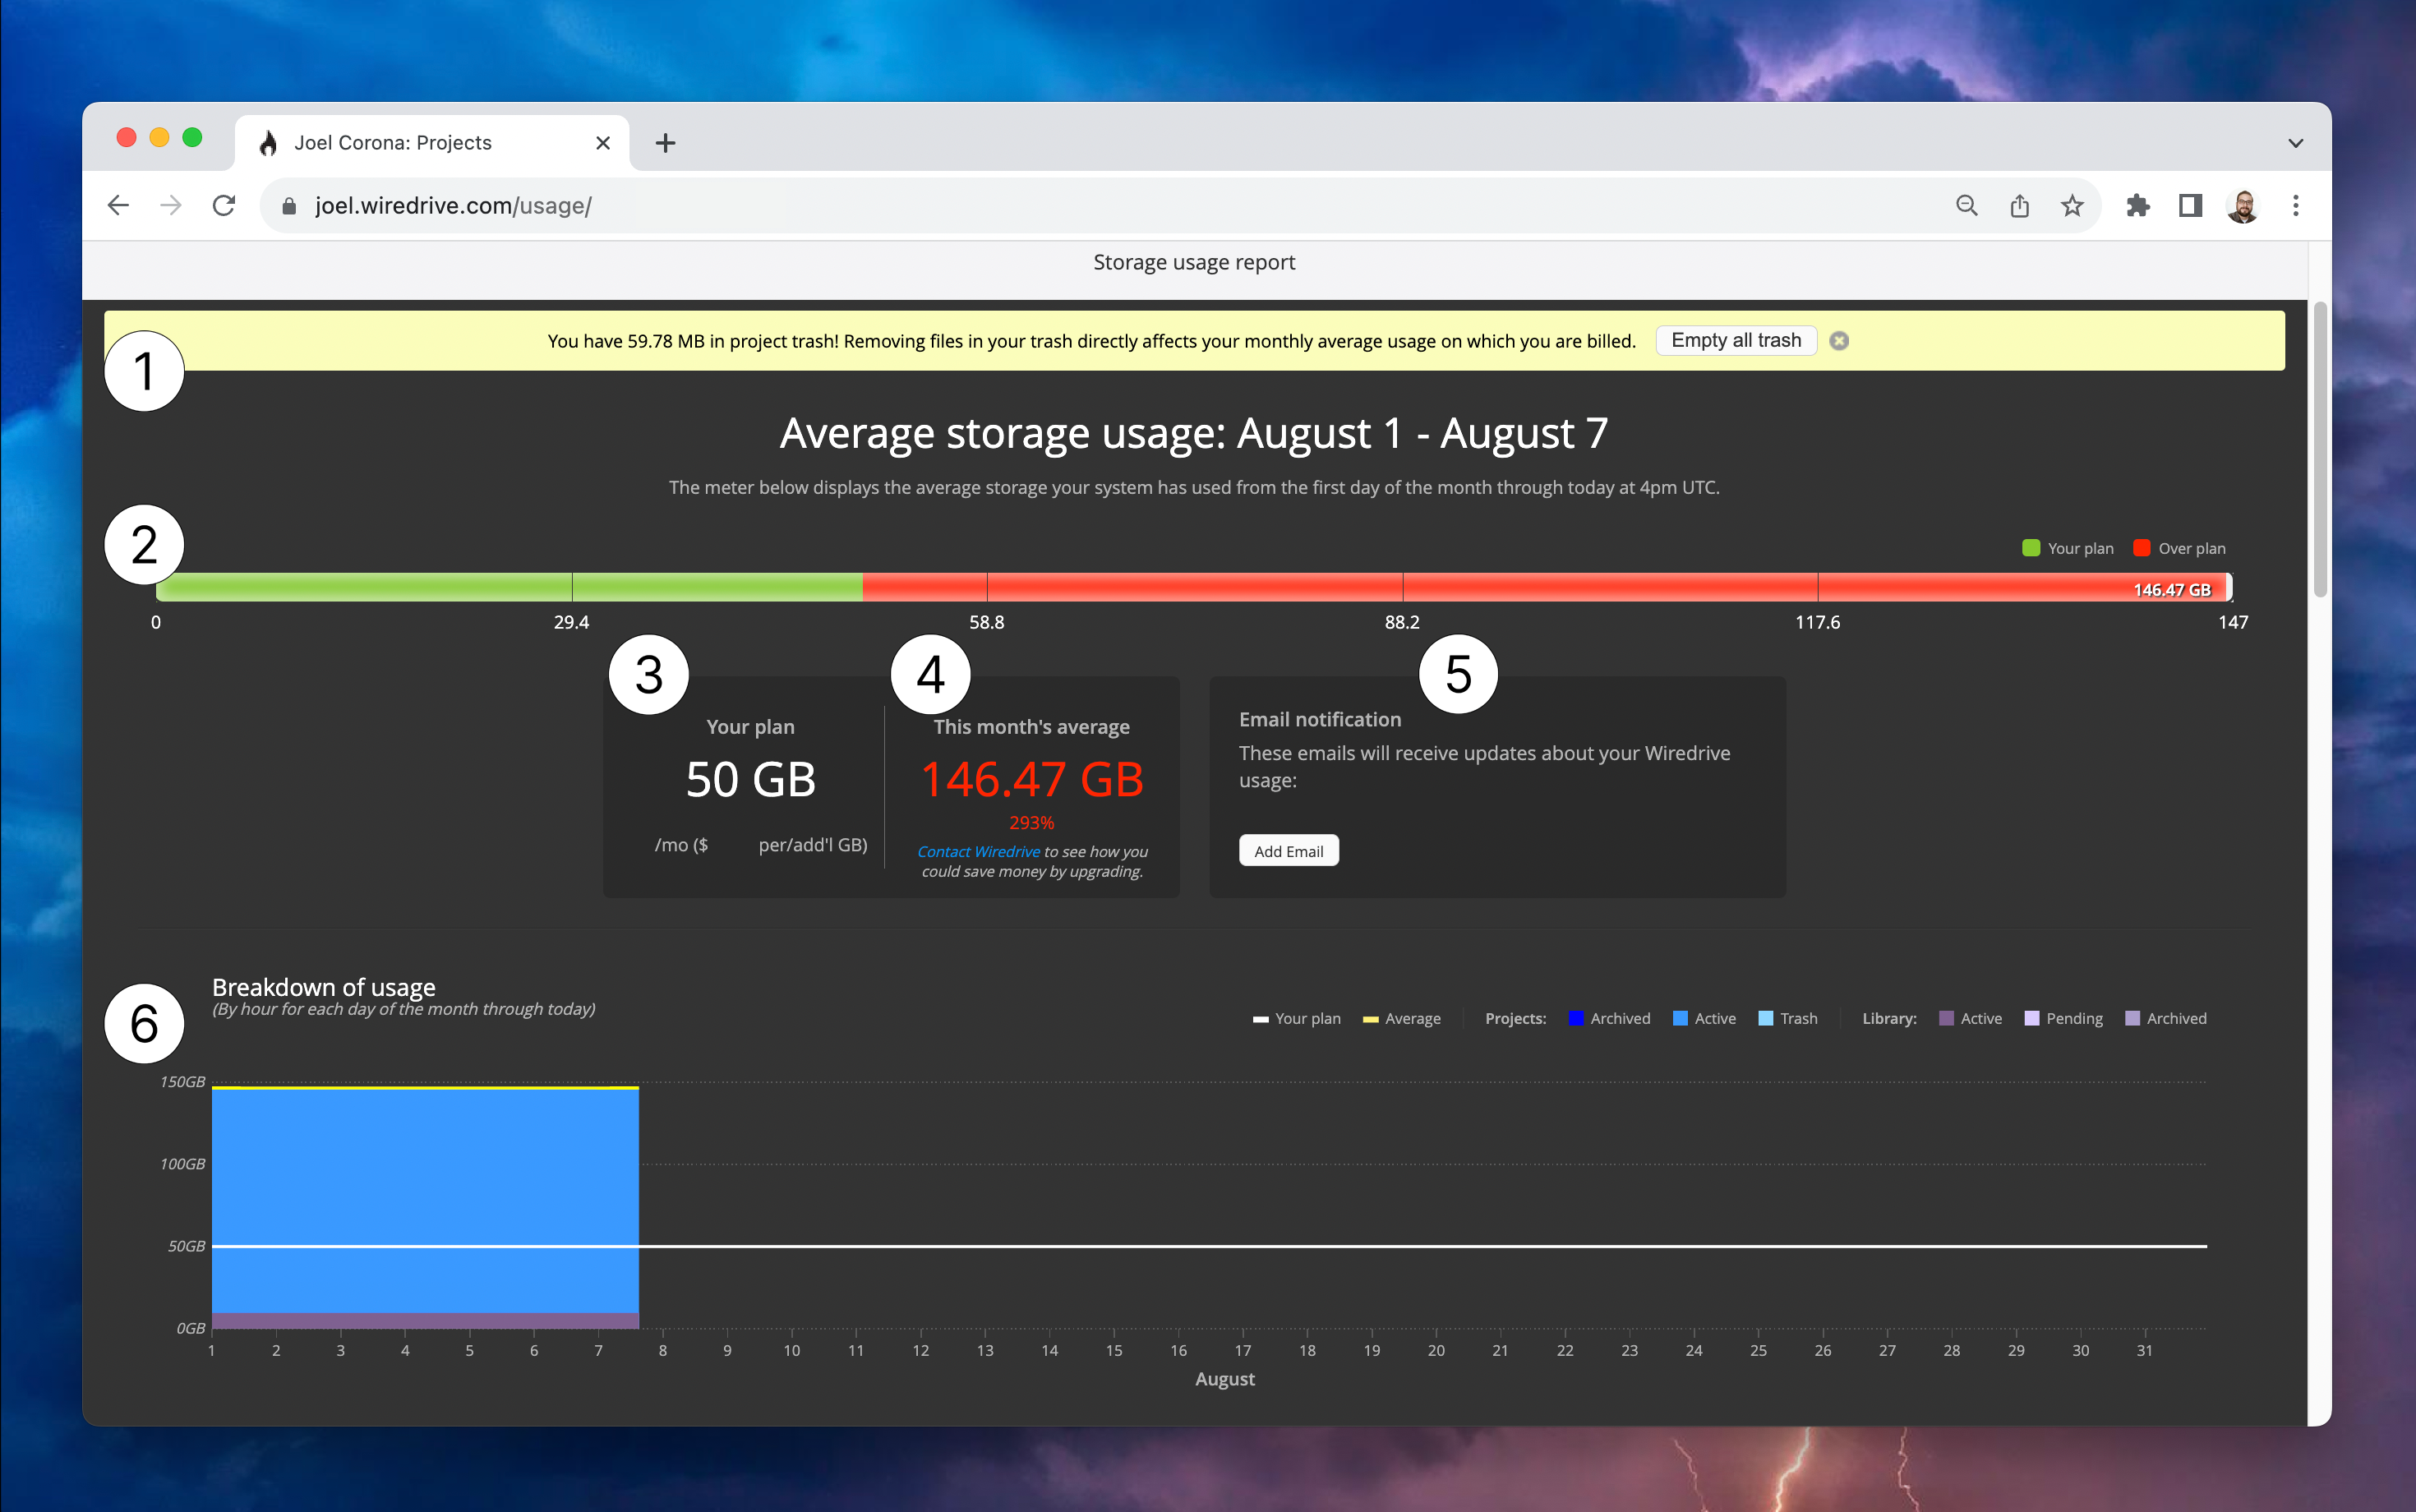Click the back navigation arrow

118,205
